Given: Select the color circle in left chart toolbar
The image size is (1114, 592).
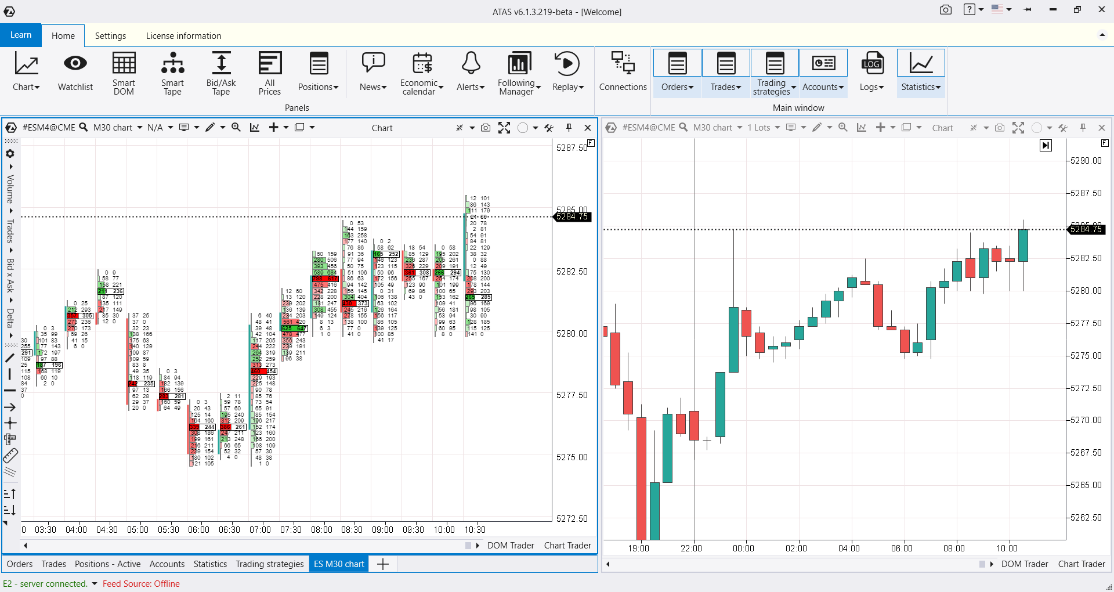Looking at the screenshot, I should point(523,128).
